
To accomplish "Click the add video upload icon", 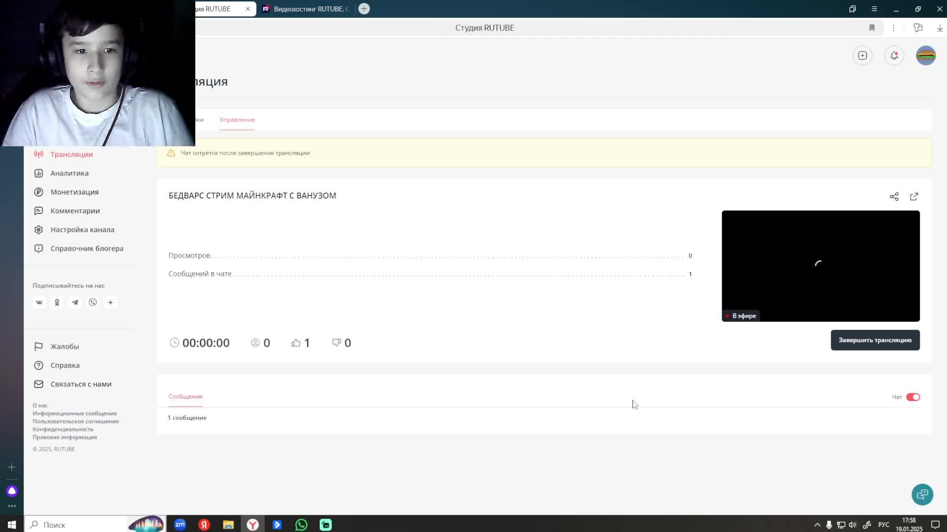I will click(x=862, y=56).
